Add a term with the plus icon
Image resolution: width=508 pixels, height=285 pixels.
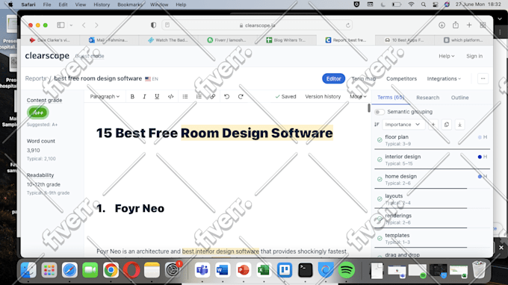click(433, 125)
